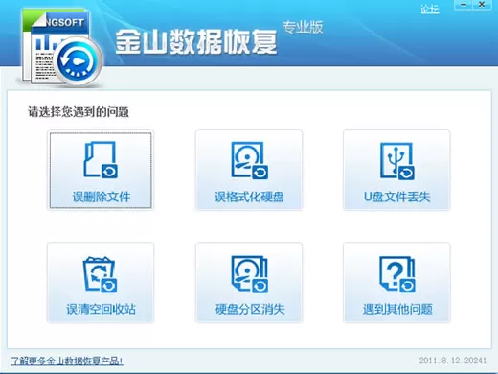
Task: Click the 专业版 edition label
Action: [x=303, y=27]
